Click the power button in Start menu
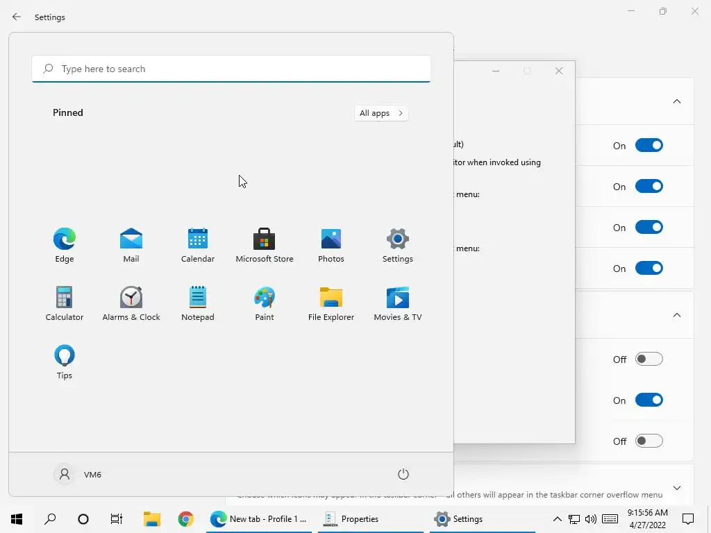 click(x=403, y=475)
